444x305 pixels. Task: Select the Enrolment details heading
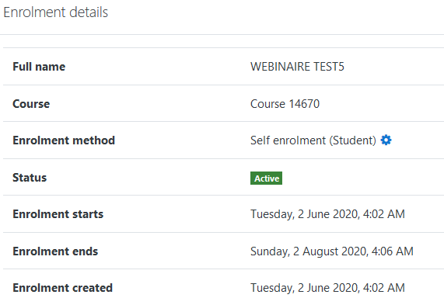click(x=56, y=12)
